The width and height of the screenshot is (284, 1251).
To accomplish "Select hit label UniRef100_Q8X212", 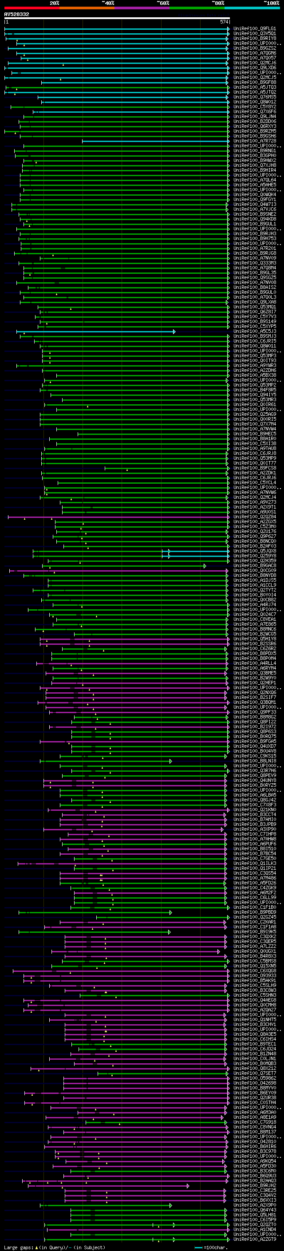I will coord(255,1068).
